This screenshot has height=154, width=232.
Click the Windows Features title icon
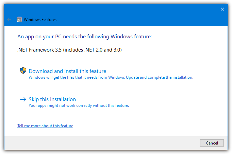coord(19,19)
